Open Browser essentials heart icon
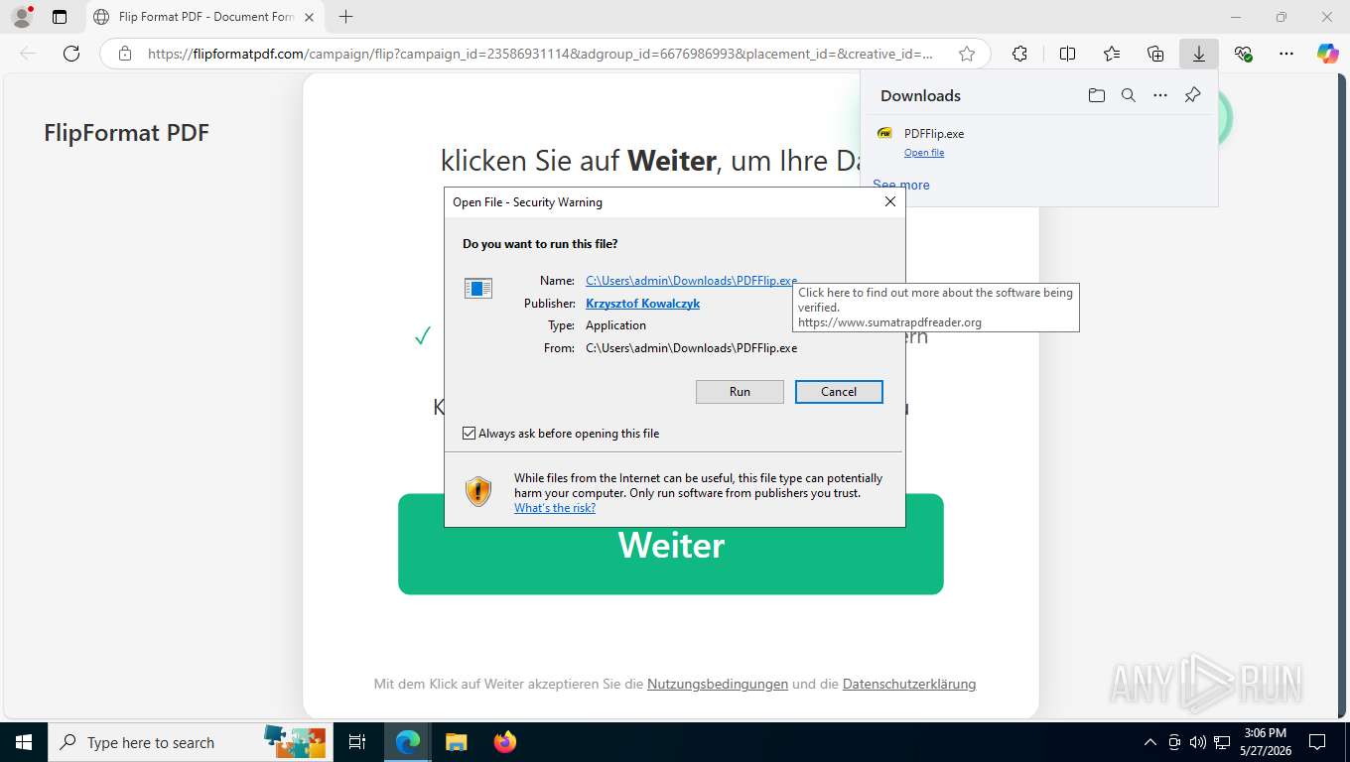Screen dimensions: 1350x762 pos(1243,54)
